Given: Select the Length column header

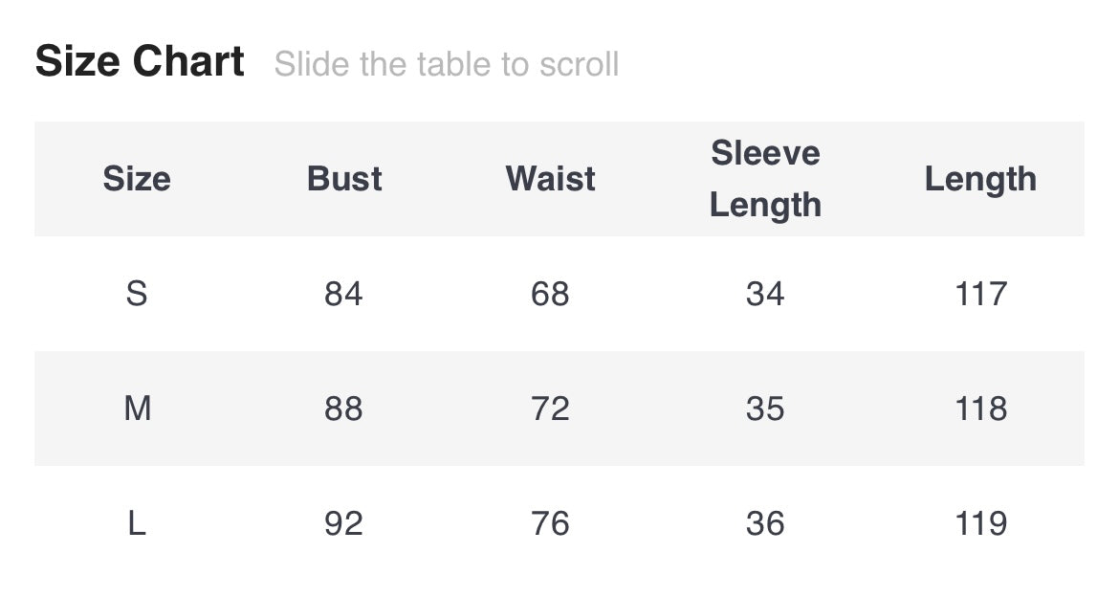Looking at the screenshot, I should coord(980,179).
